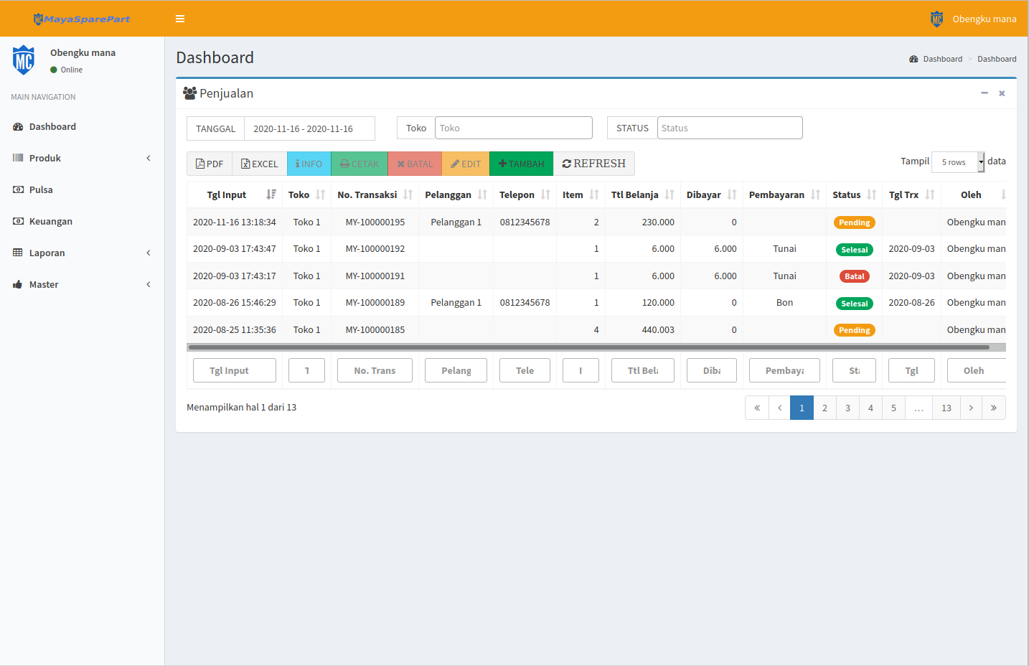
Task: Go to page 3 of the table
Action: pos(847,408)
